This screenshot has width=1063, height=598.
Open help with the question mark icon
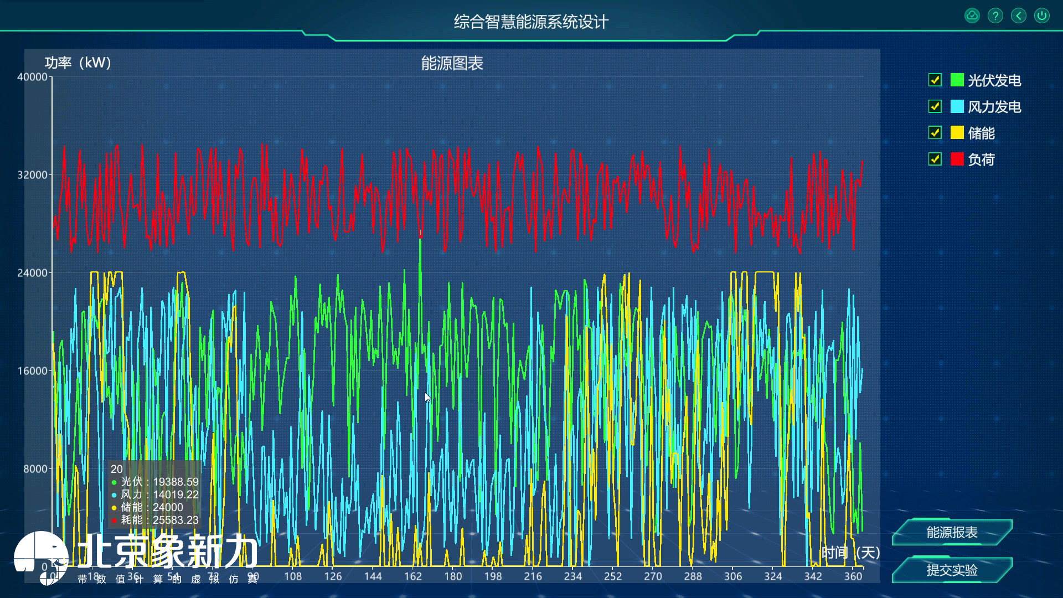[995, 16]
